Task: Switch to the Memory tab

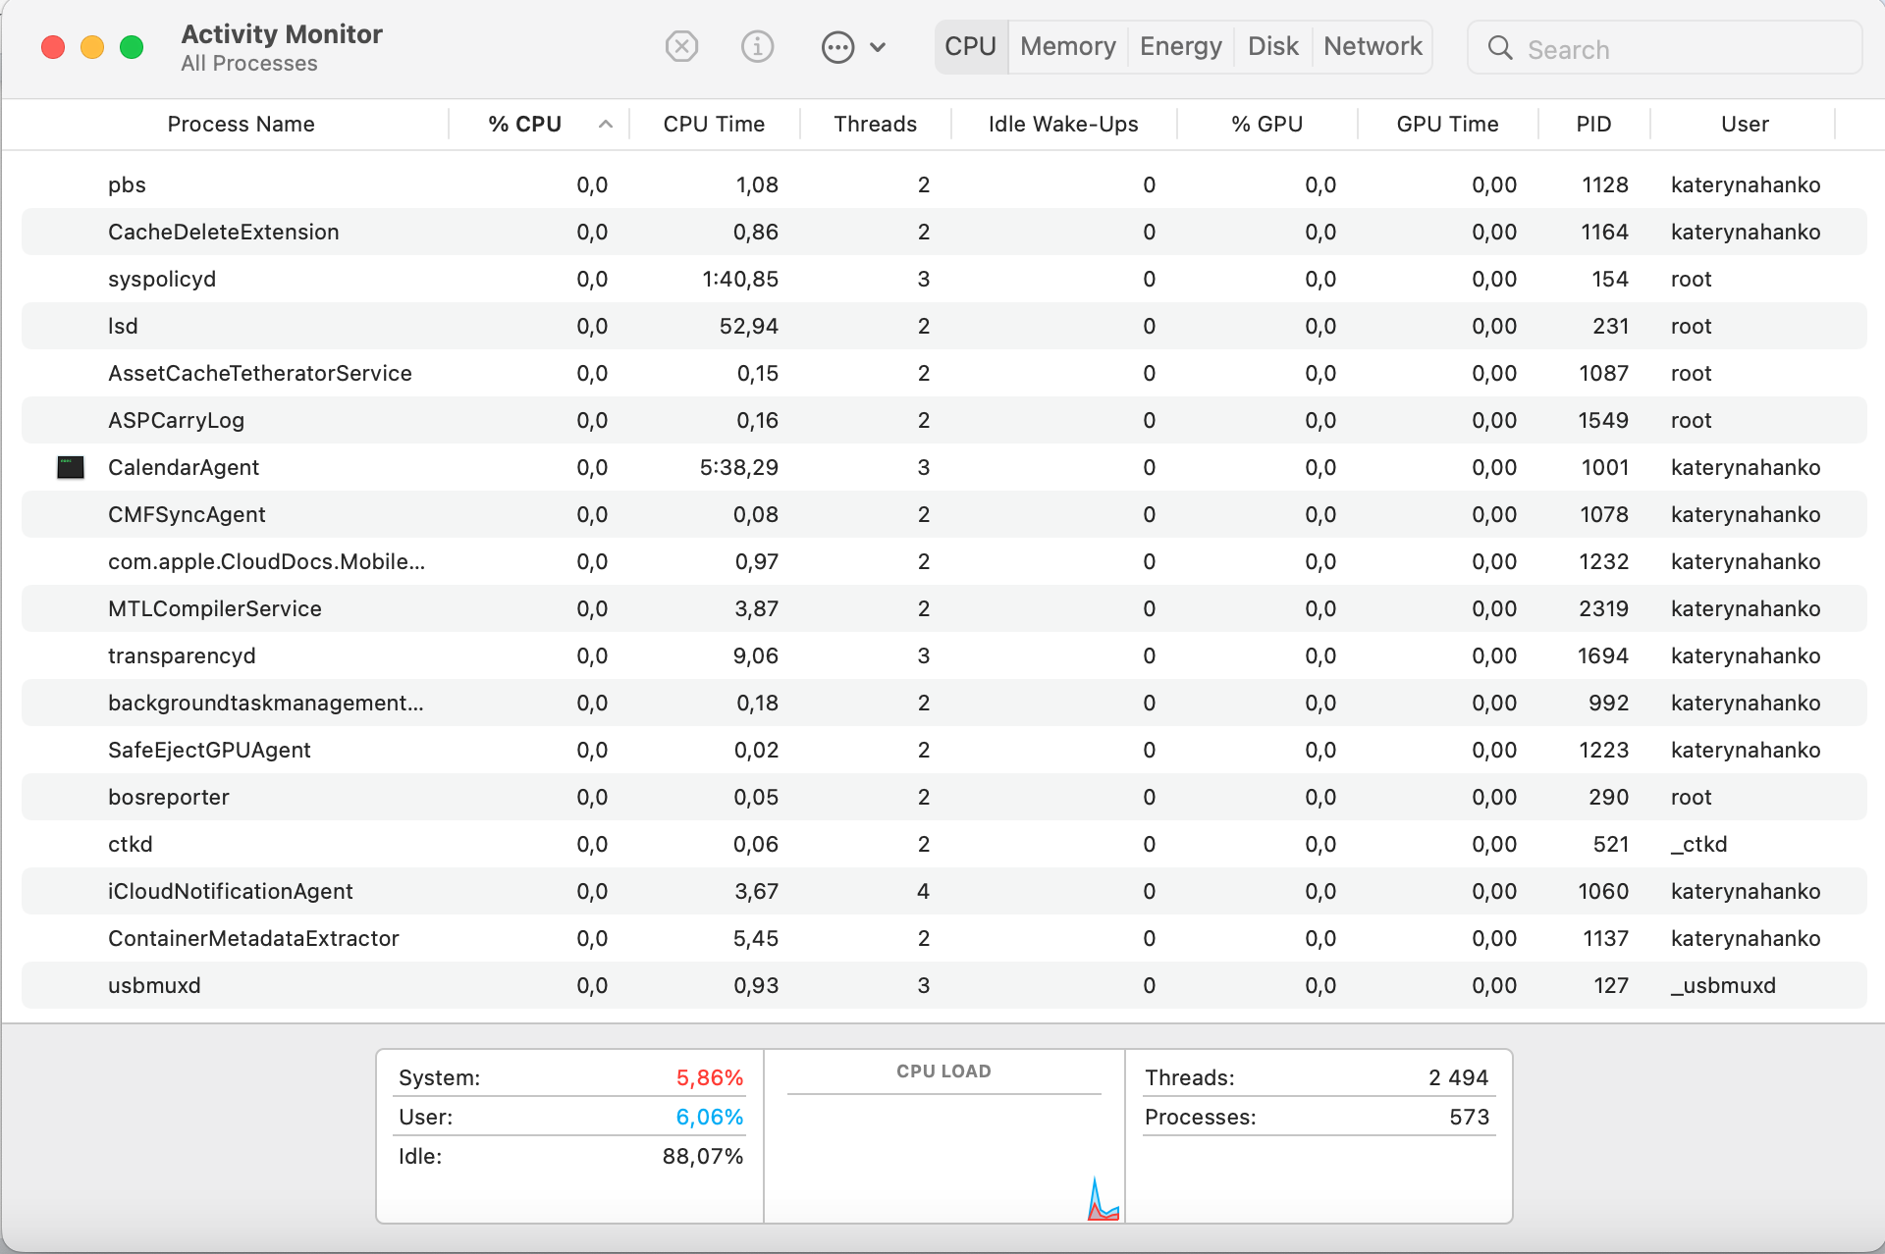Action: [x=1068, y=46]
